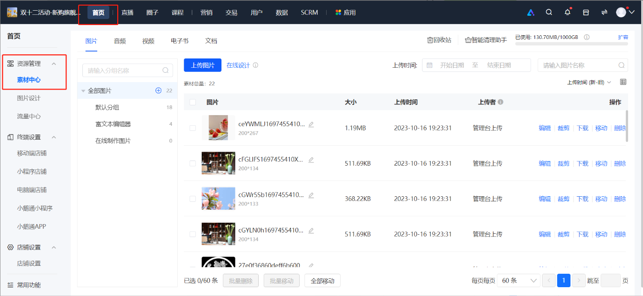Open the 交易 menu in the top bar
Viewport: 643px width, 296px height.
pos(231,12)
